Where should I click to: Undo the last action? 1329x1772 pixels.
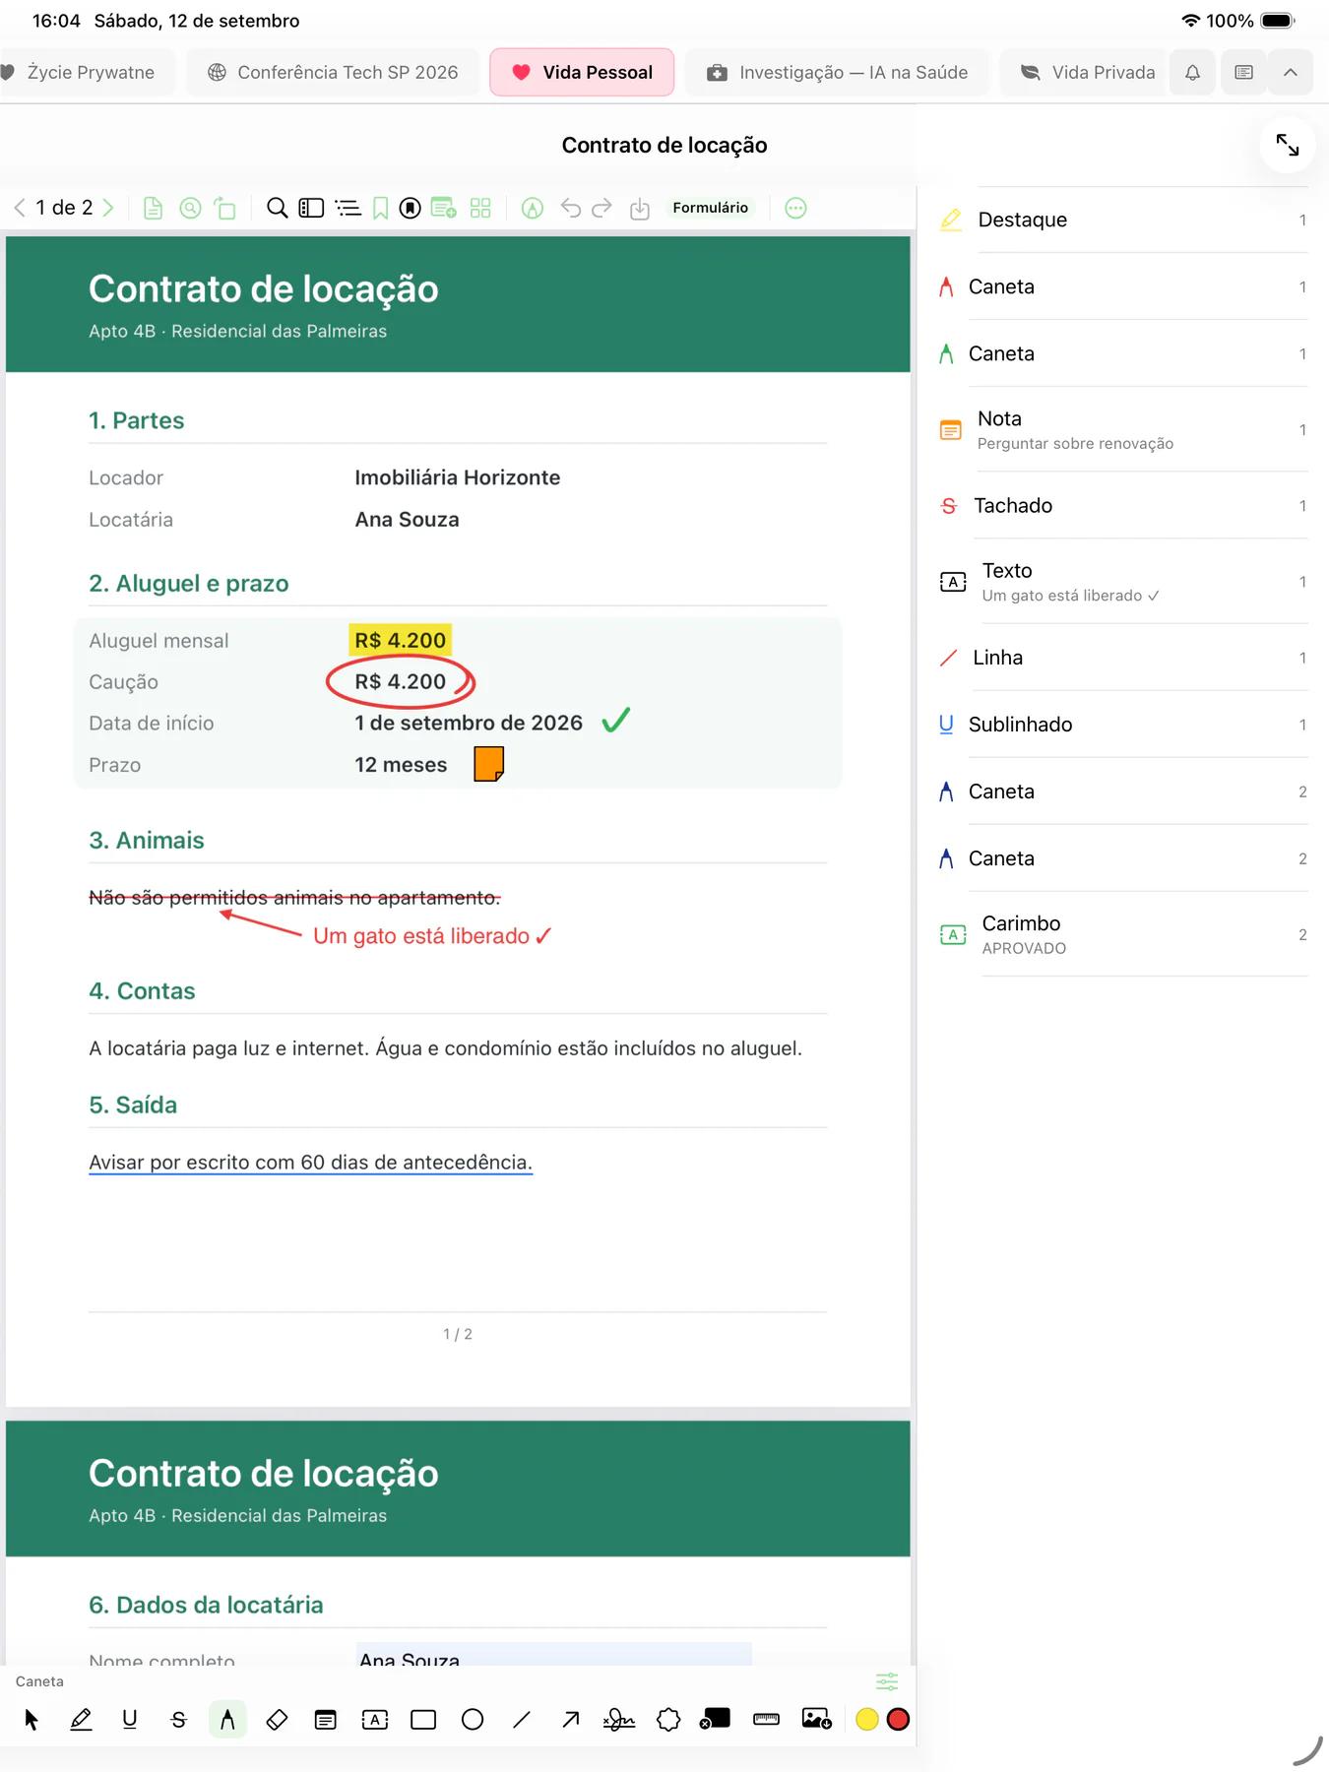click(570, 208)
